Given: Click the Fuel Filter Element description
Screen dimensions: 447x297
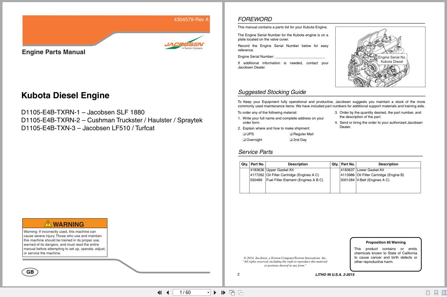Looking at the screenshot, I should point(295,180).
